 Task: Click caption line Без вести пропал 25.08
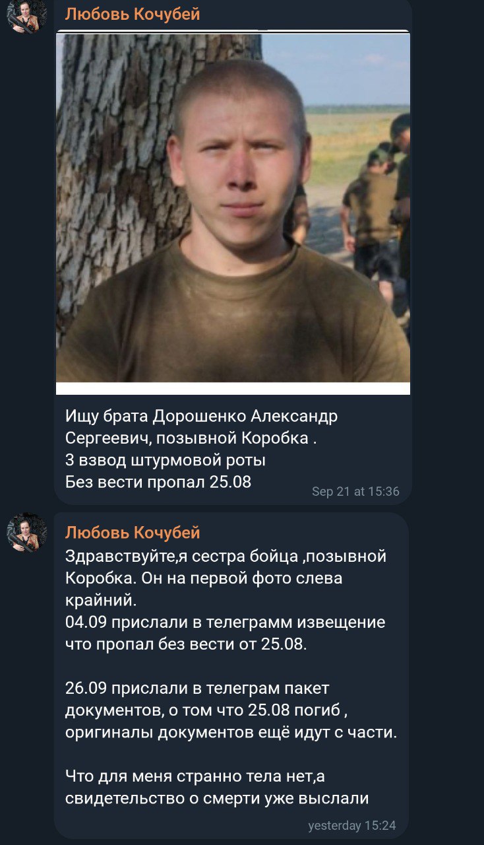(158, 482)
